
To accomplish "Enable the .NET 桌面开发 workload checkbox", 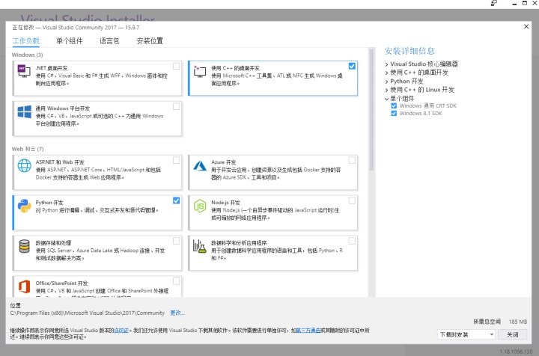I will [177, 67].
